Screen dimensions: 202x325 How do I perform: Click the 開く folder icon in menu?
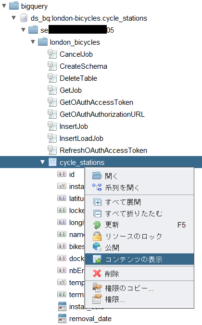[x=97, y=176]
